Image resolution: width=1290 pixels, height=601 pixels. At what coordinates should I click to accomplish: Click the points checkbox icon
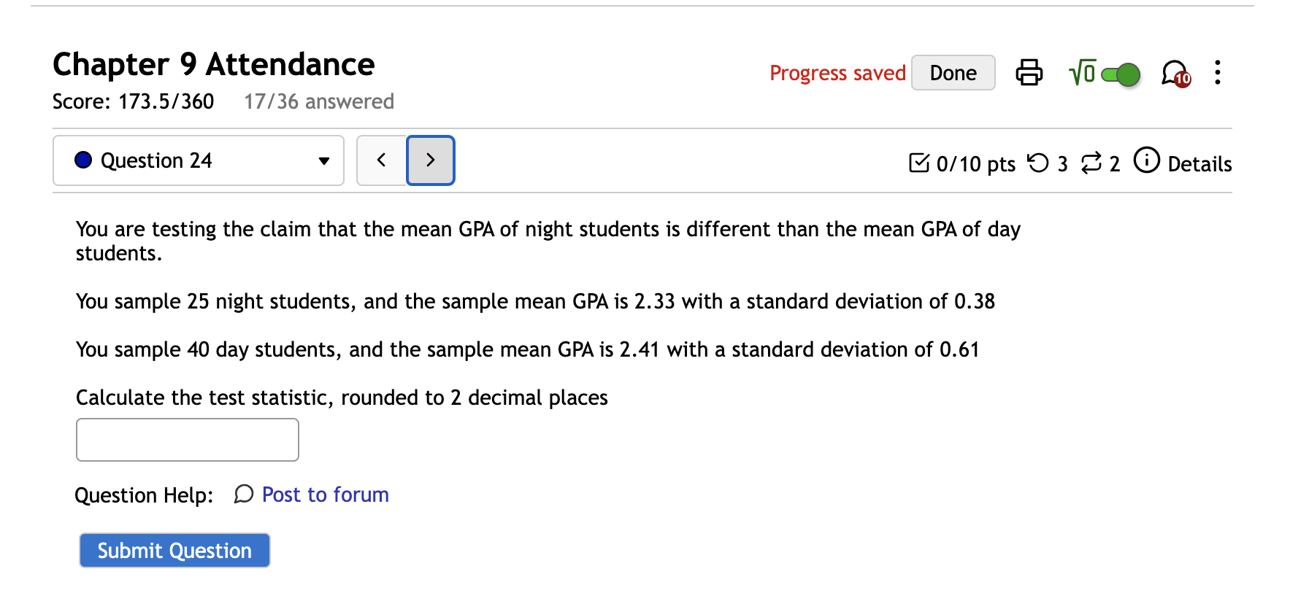click(919, 163)
